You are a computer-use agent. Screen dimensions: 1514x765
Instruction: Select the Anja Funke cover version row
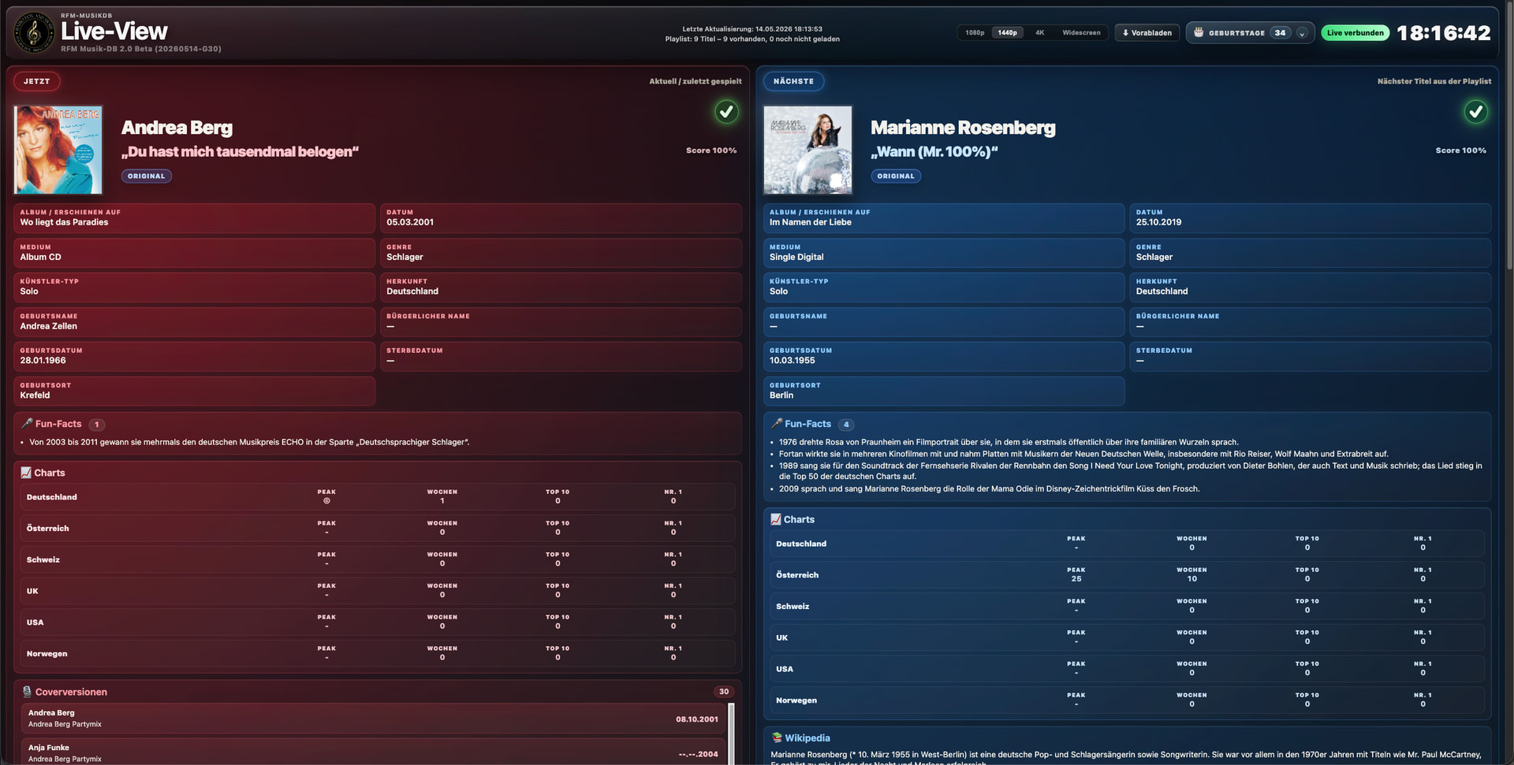[x=374, y=752]
